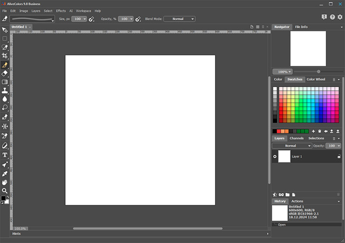This screenshot has height=243, width=345.
Task: Open the brush preset stroke dropdown
Action: point(33,19)
